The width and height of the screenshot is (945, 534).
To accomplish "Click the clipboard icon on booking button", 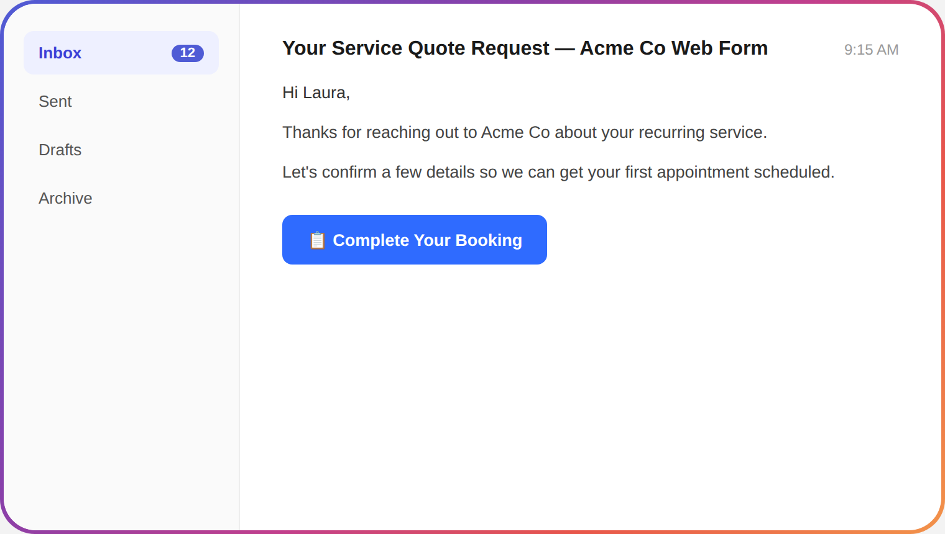I will pos(317,240).
